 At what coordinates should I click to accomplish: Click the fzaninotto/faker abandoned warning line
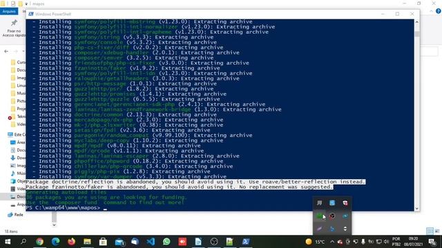[x=180, y=187]
